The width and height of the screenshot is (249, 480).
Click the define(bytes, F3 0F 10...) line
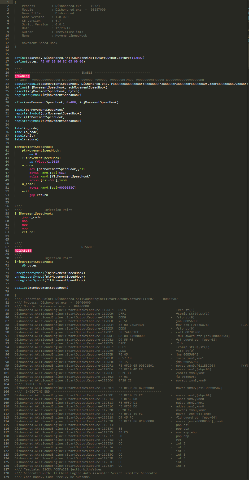click(x=50, y=61)
